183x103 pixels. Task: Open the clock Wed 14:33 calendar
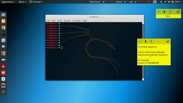click(95, 2)
